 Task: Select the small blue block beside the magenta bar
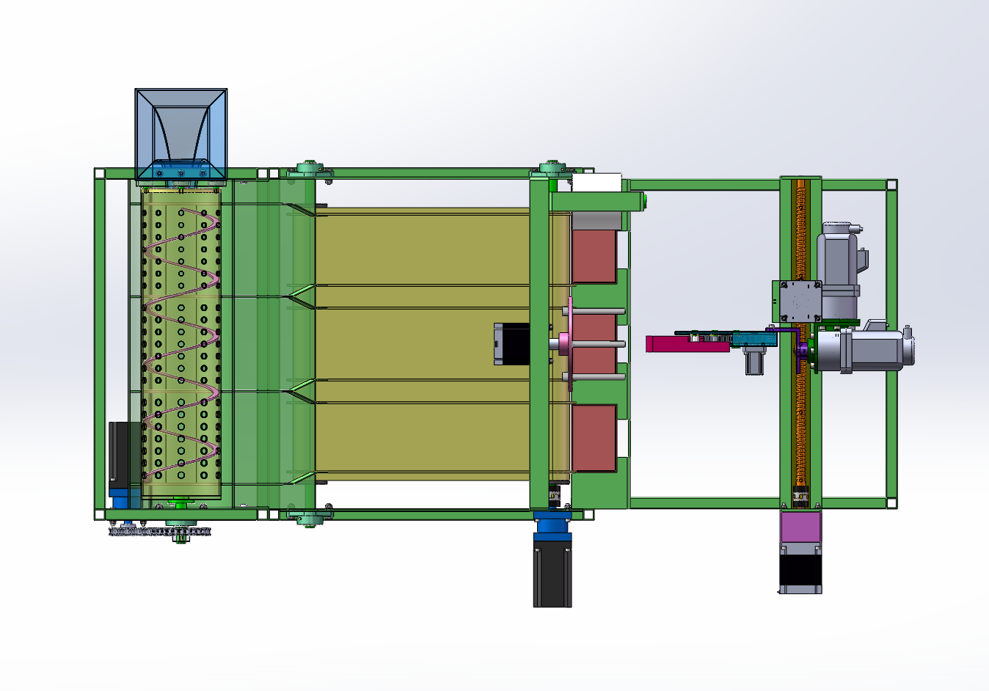coord(754,340)
